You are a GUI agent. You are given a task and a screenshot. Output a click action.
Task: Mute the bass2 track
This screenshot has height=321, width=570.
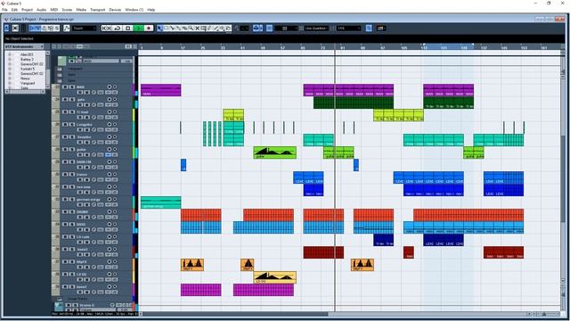65,286
